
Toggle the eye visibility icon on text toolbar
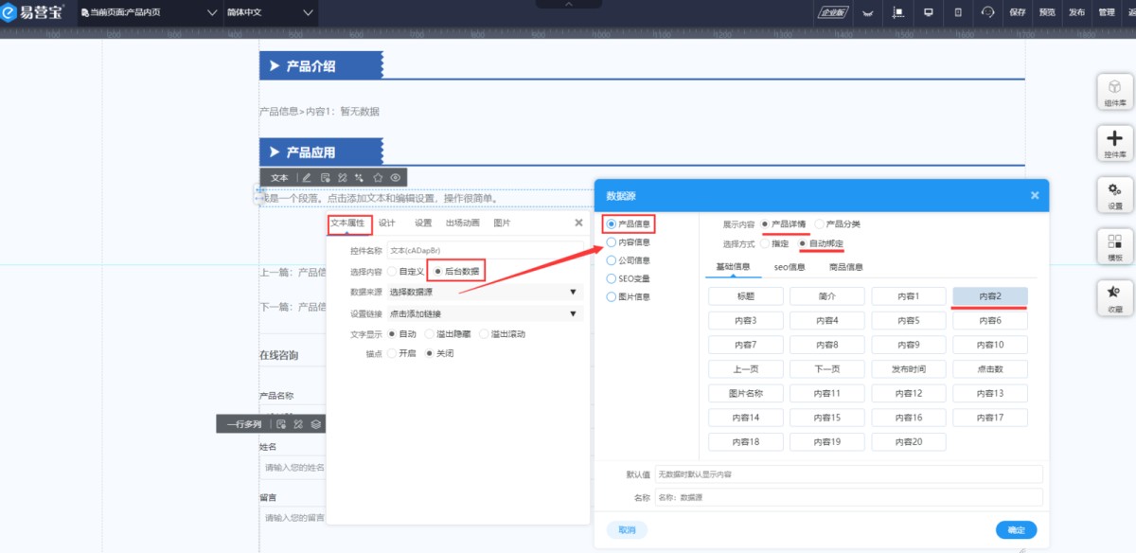pos(396,177)
